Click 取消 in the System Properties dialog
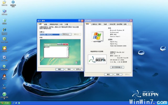 [118, 74]
